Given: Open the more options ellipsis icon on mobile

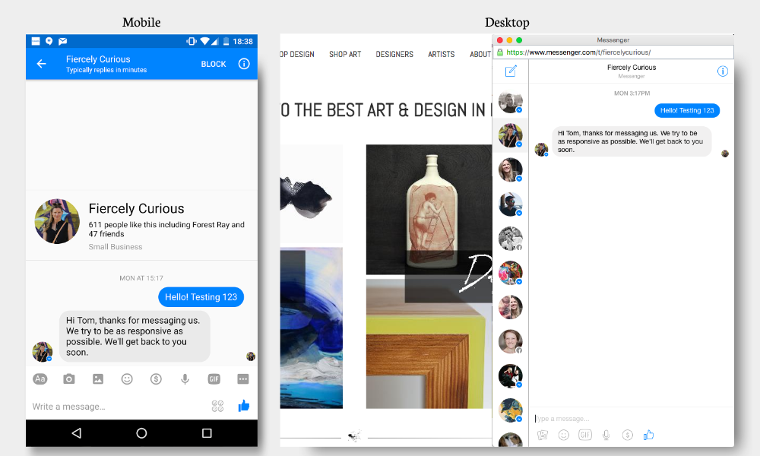Looking at the screenshot, I should [243, 379].
